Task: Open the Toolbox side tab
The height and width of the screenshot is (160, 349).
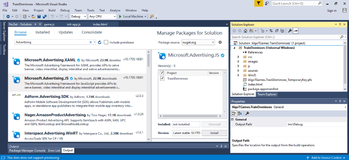Action: tap(4, 50)
